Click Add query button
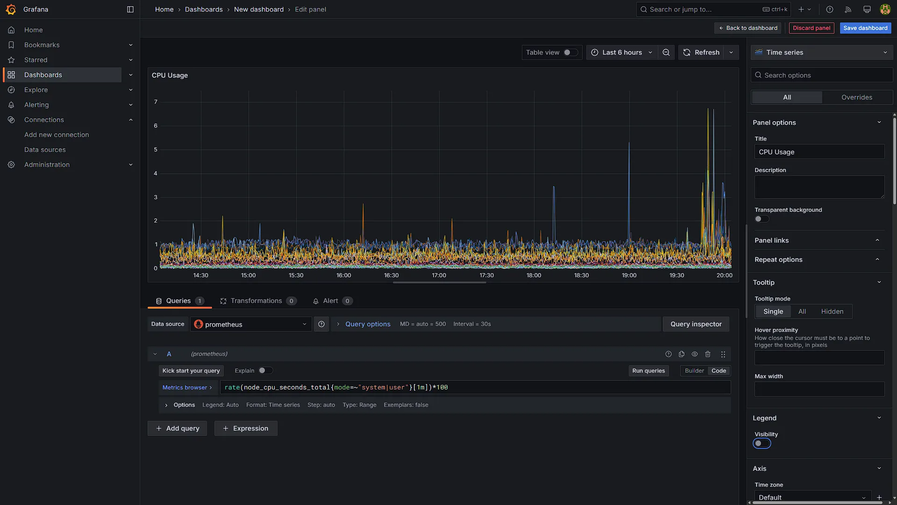This screenshot has height=505, width=897. click(177, 428)
